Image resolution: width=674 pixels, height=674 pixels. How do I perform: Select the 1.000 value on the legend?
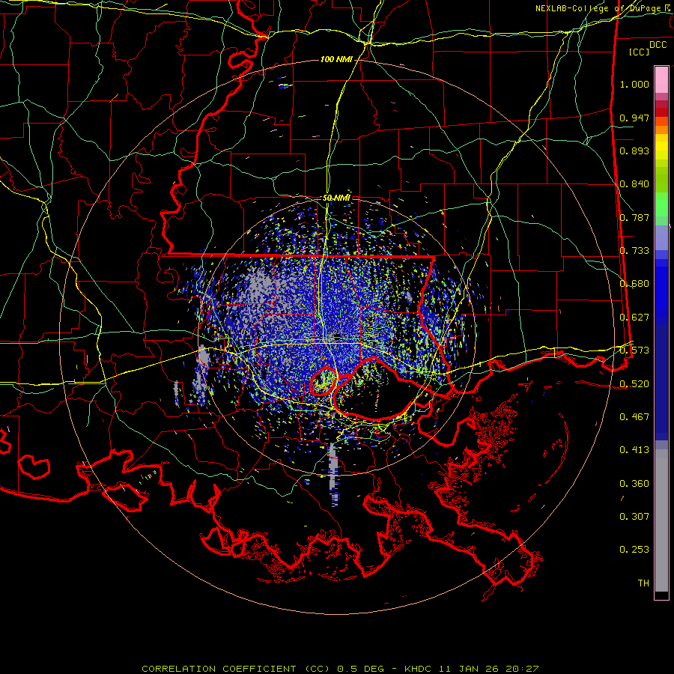click(x=634, y=84)
